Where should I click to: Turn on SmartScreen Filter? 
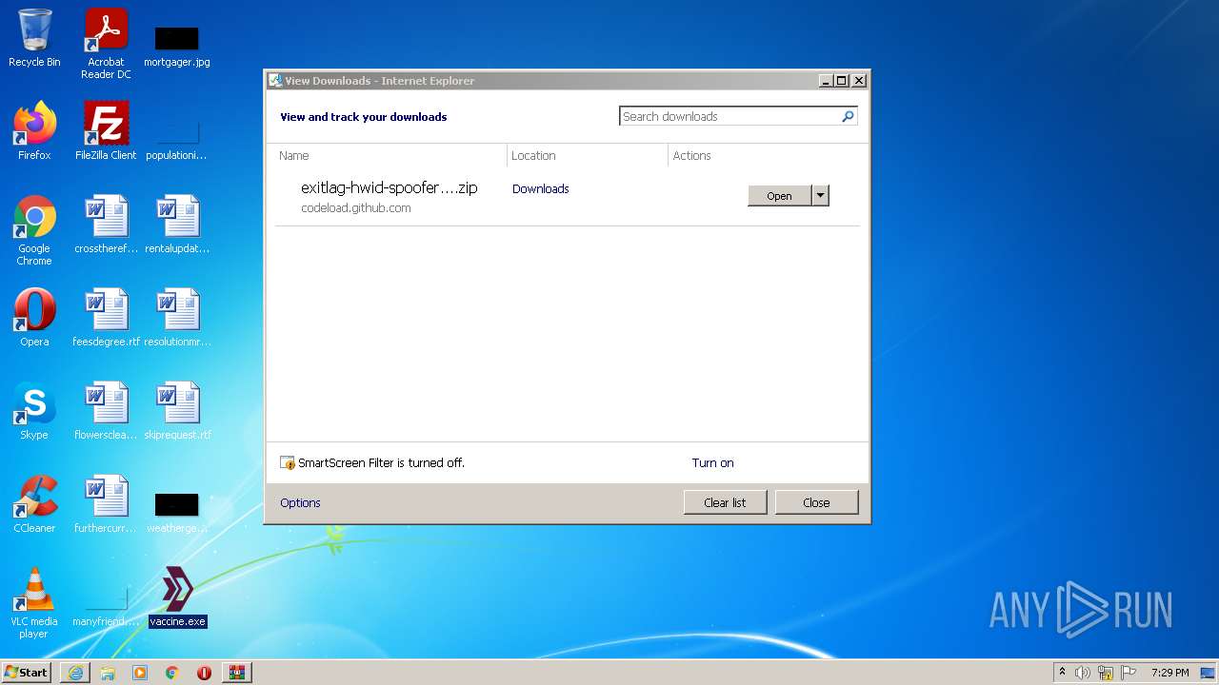[712, 462]
